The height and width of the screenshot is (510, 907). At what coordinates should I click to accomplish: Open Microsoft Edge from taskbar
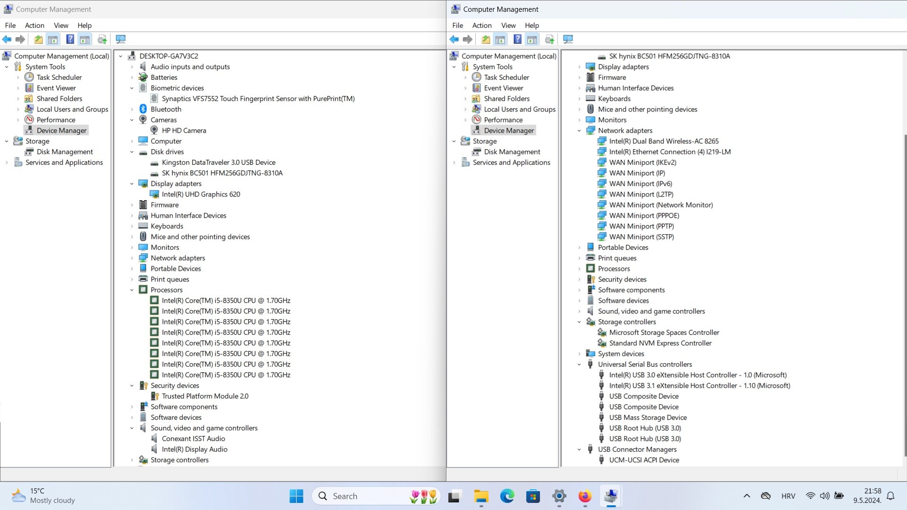(x=507, y=496)
